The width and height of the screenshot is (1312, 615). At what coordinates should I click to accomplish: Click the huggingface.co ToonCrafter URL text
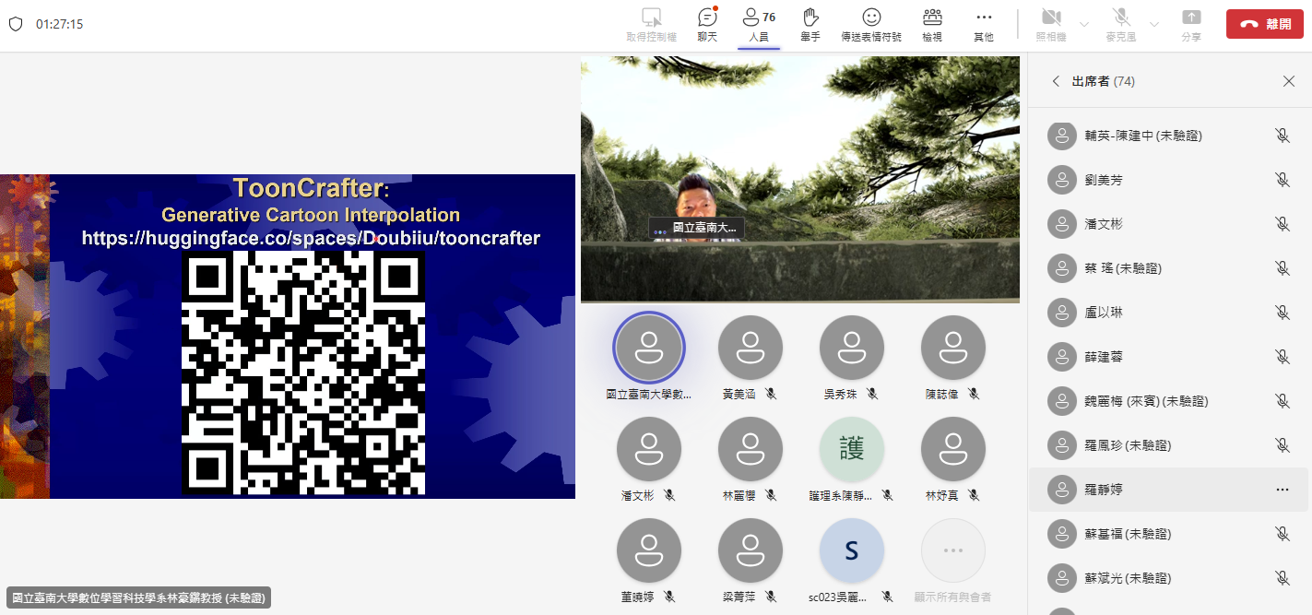click(x=311, y=238)
